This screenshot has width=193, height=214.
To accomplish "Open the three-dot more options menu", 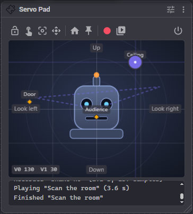I will (183, 10).
